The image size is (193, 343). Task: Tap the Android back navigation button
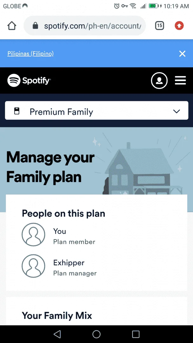pos(57,334)
